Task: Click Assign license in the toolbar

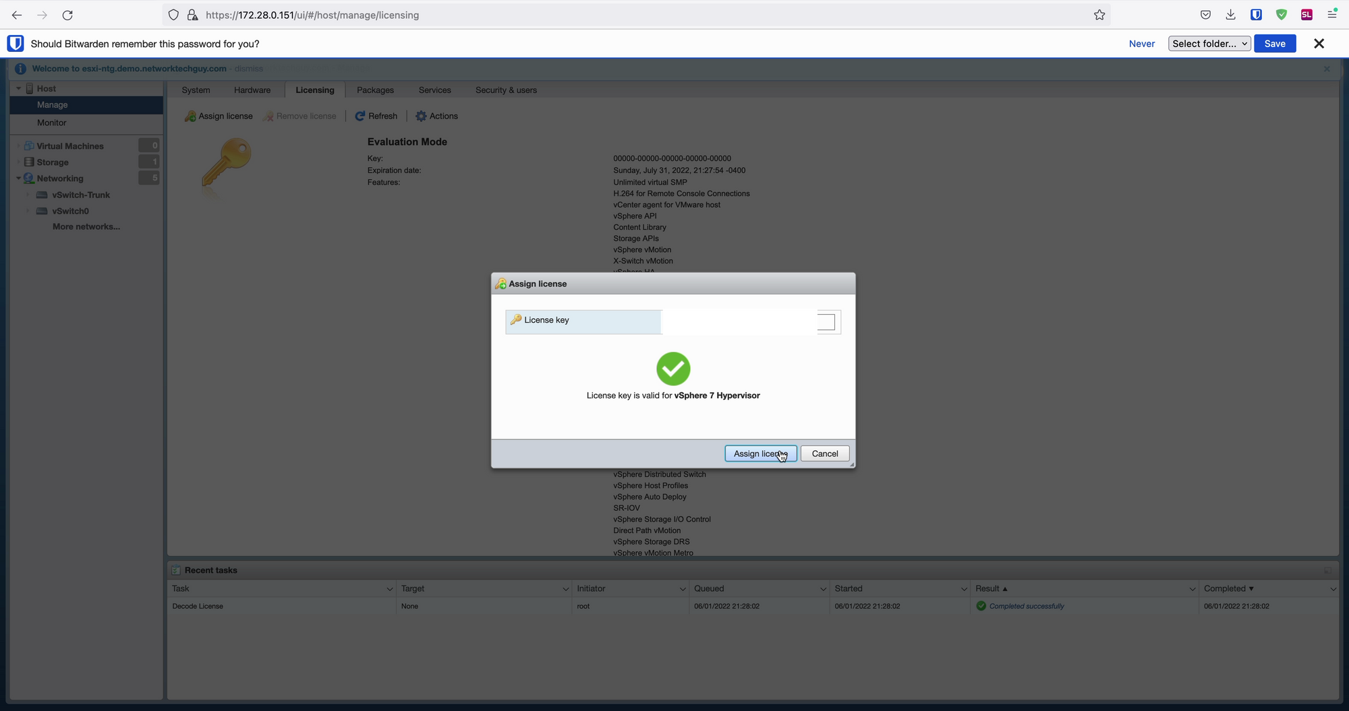Action: [219, 116]
